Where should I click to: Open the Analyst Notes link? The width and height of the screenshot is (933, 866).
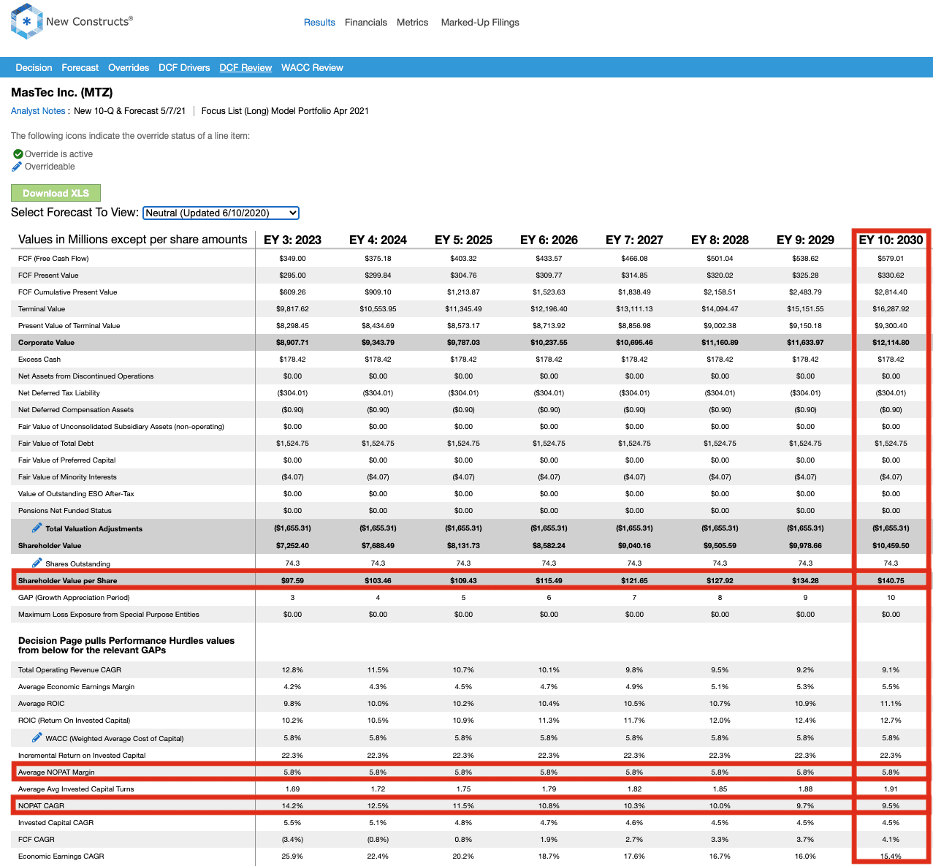tap(38, 111)
